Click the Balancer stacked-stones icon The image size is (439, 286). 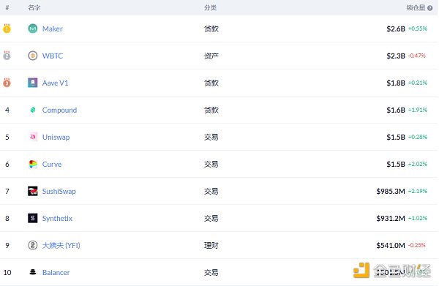tap(33, 272)
